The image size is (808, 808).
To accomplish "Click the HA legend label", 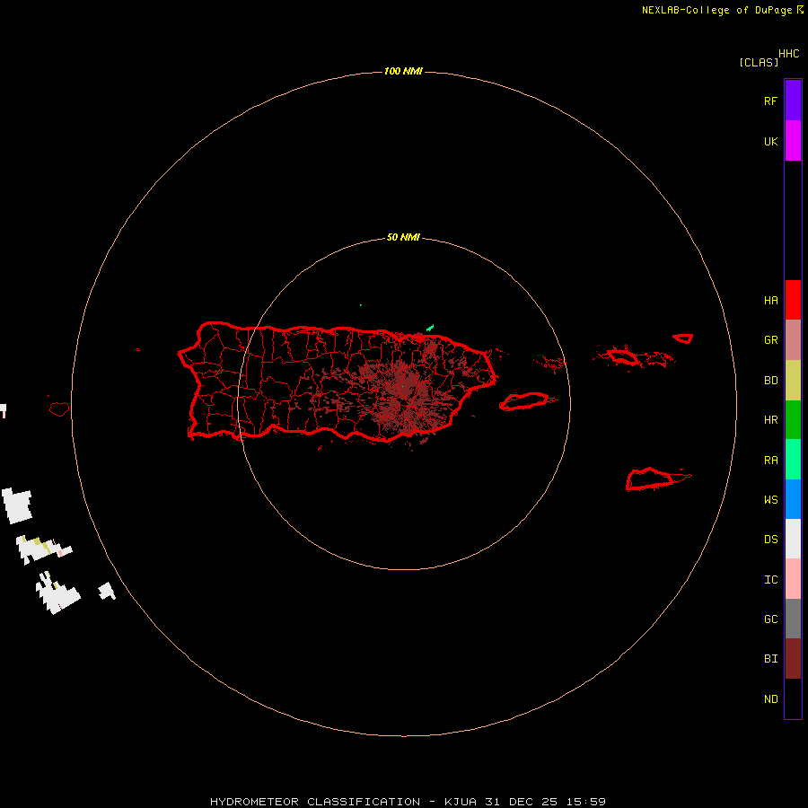I will [770, 301].
